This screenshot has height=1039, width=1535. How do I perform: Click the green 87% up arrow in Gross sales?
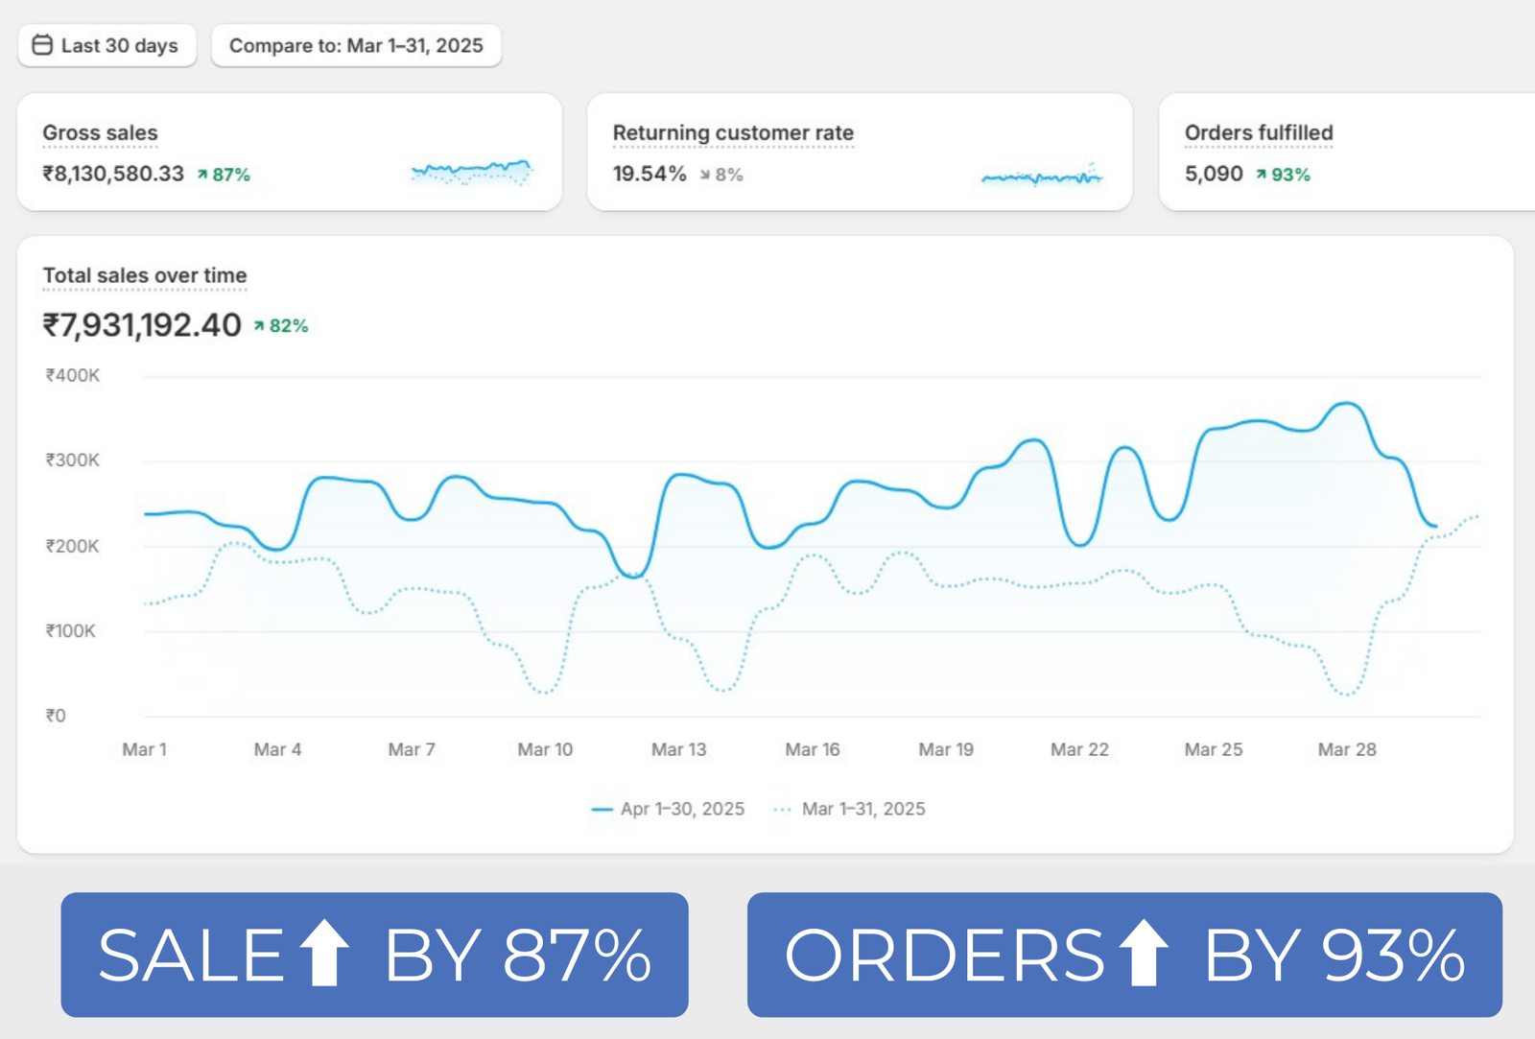(x=202, y=175)
